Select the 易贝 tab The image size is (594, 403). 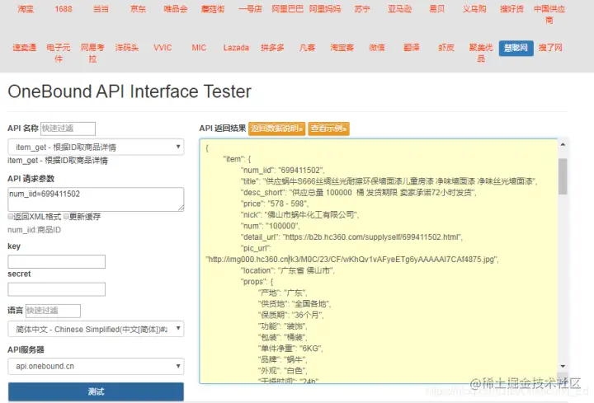(436, 9)
